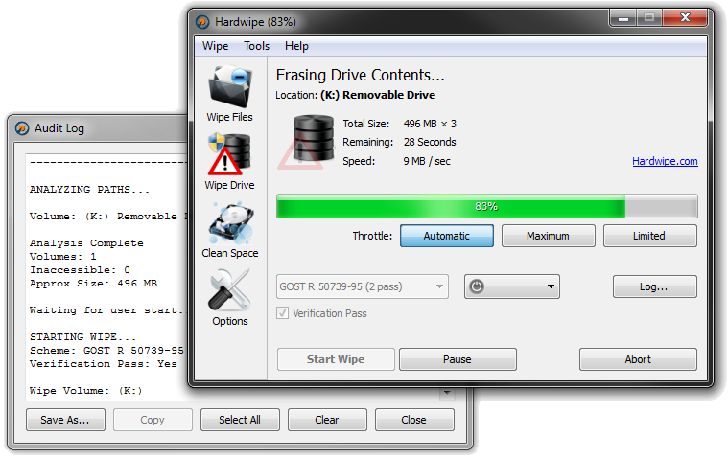Click Copy in Audit Log window
This screenshot has height=458, width=728.
point(153,420)
